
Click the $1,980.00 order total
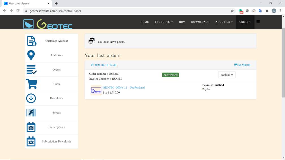click(x=244, y=65)
